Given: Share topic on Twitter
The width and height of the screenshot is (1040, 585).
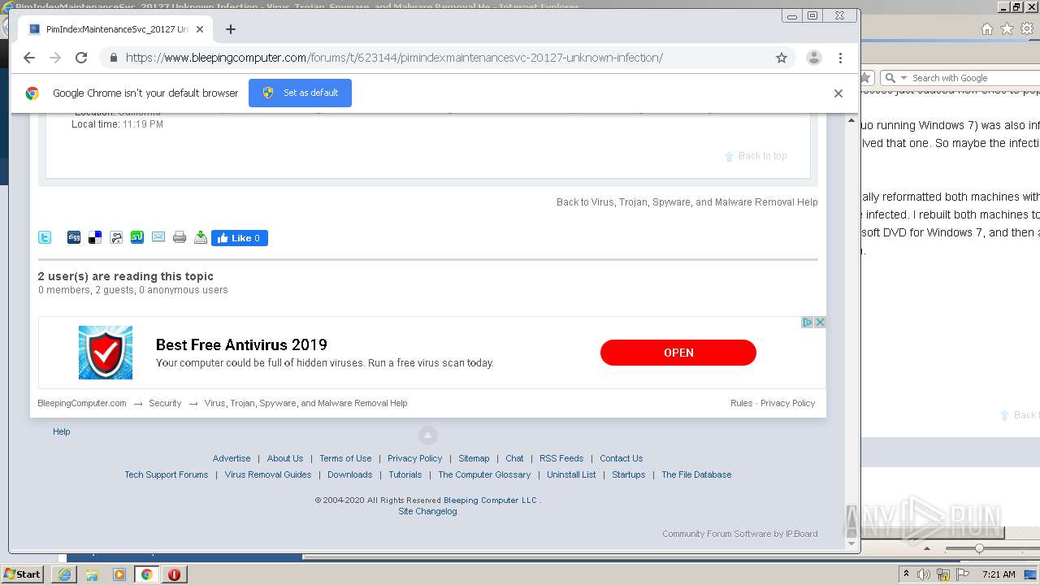Looking at the screenshot, I should [45, 237].
